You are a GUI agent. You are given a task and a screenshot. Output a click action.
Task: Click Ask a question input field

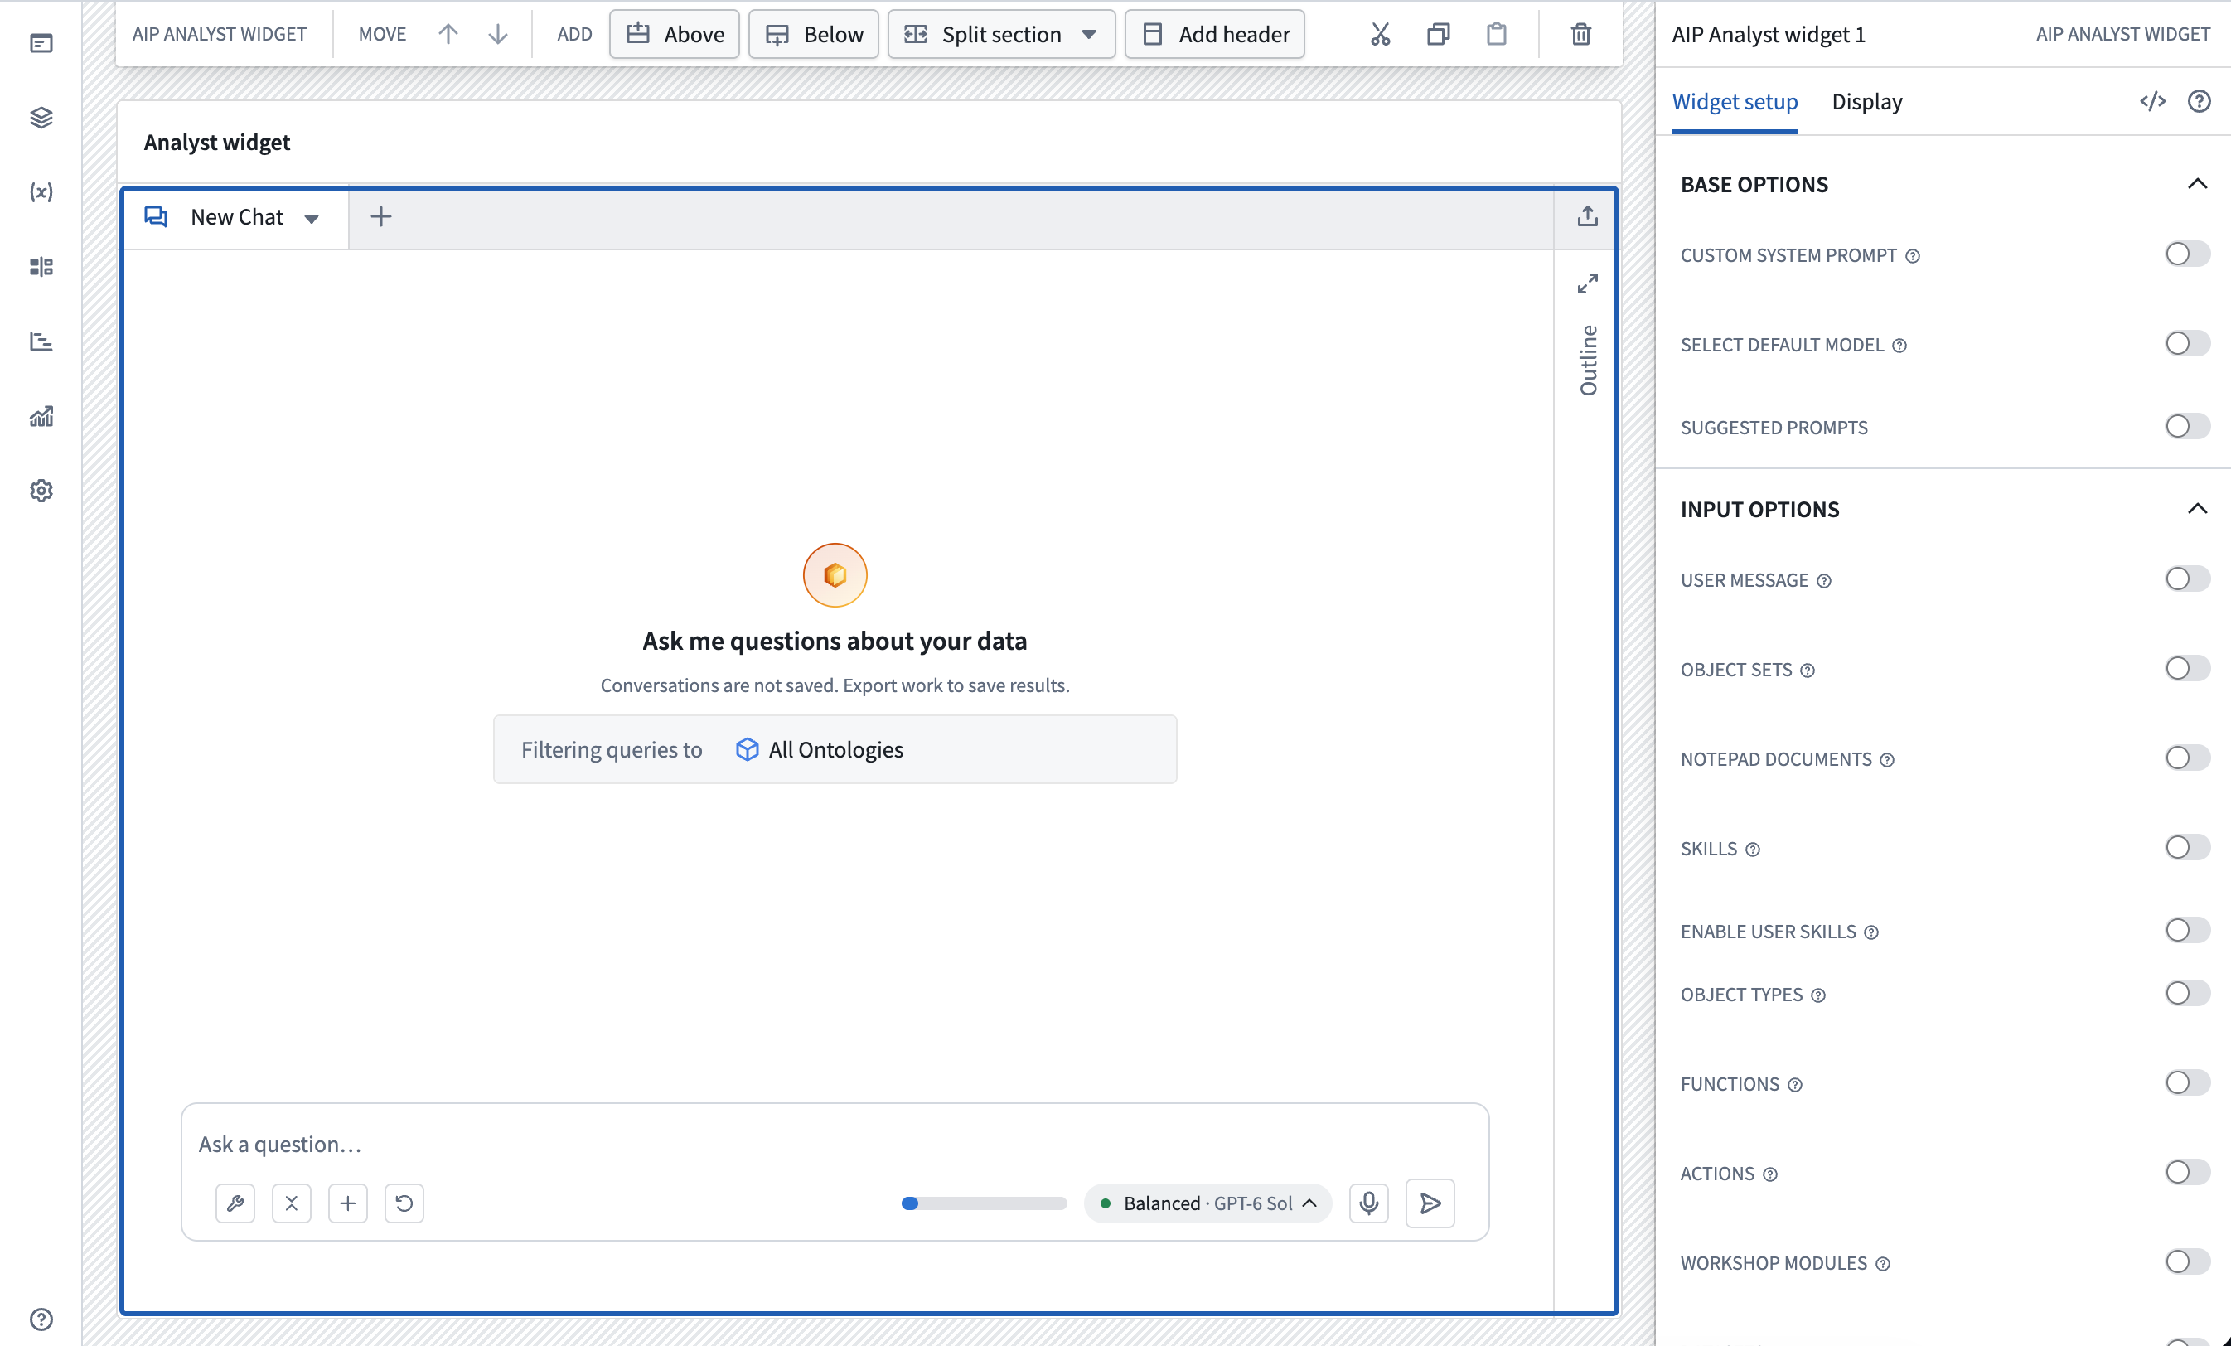834,1144
